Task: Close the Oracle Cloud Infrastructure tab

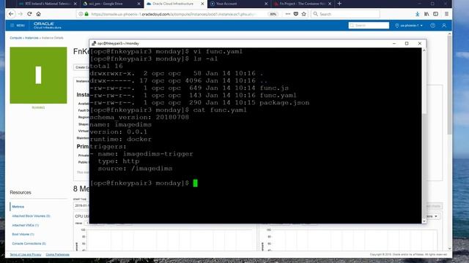Action: 202,4
